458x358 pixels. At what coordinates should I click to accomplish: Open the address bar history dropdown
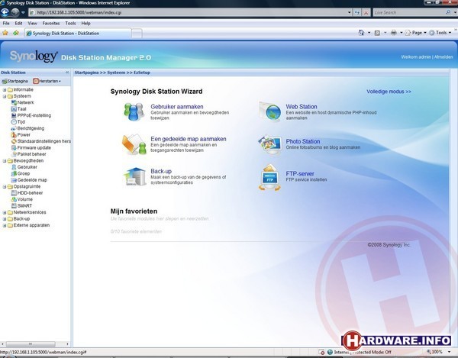[350, 12]
